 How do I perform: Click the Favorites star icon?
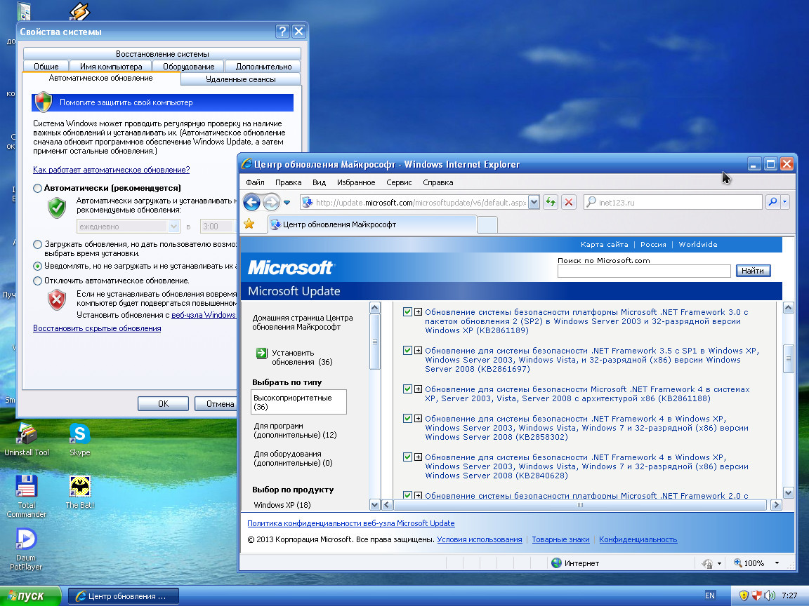249,224
